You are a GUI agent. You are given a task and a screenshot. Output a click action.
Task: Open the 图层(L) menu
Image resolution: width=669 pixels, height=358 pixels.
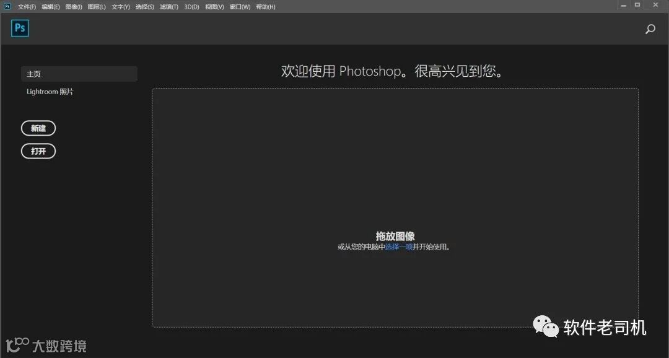click(x=97, y=7)
